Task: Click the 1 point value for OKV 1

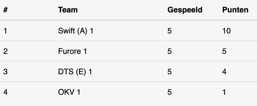Action: 224,92
